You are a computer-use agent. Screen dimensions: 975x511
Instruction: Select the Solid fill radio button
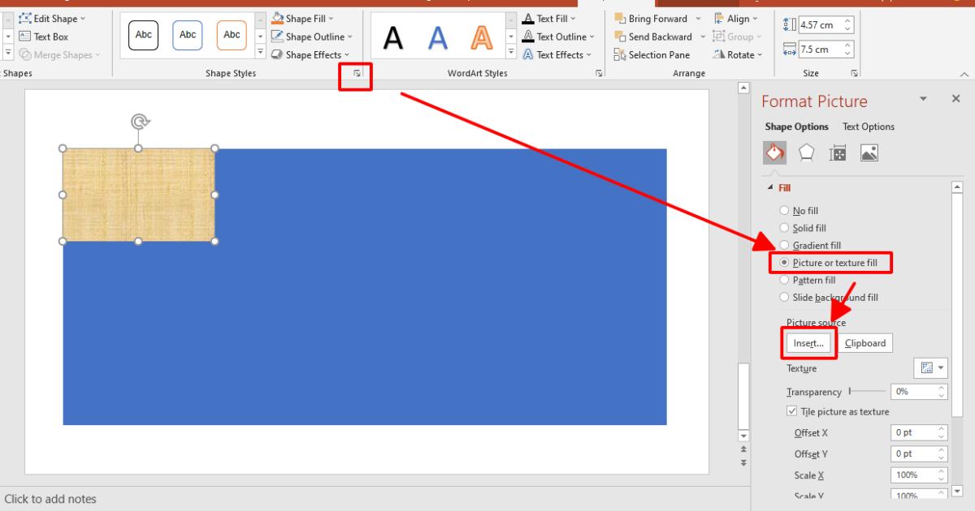[x=784, y=228]
